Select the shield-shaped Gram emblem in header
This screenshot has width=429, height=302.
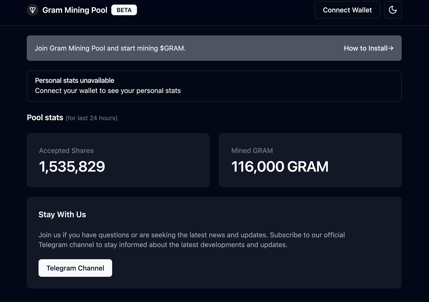point(32,10)
